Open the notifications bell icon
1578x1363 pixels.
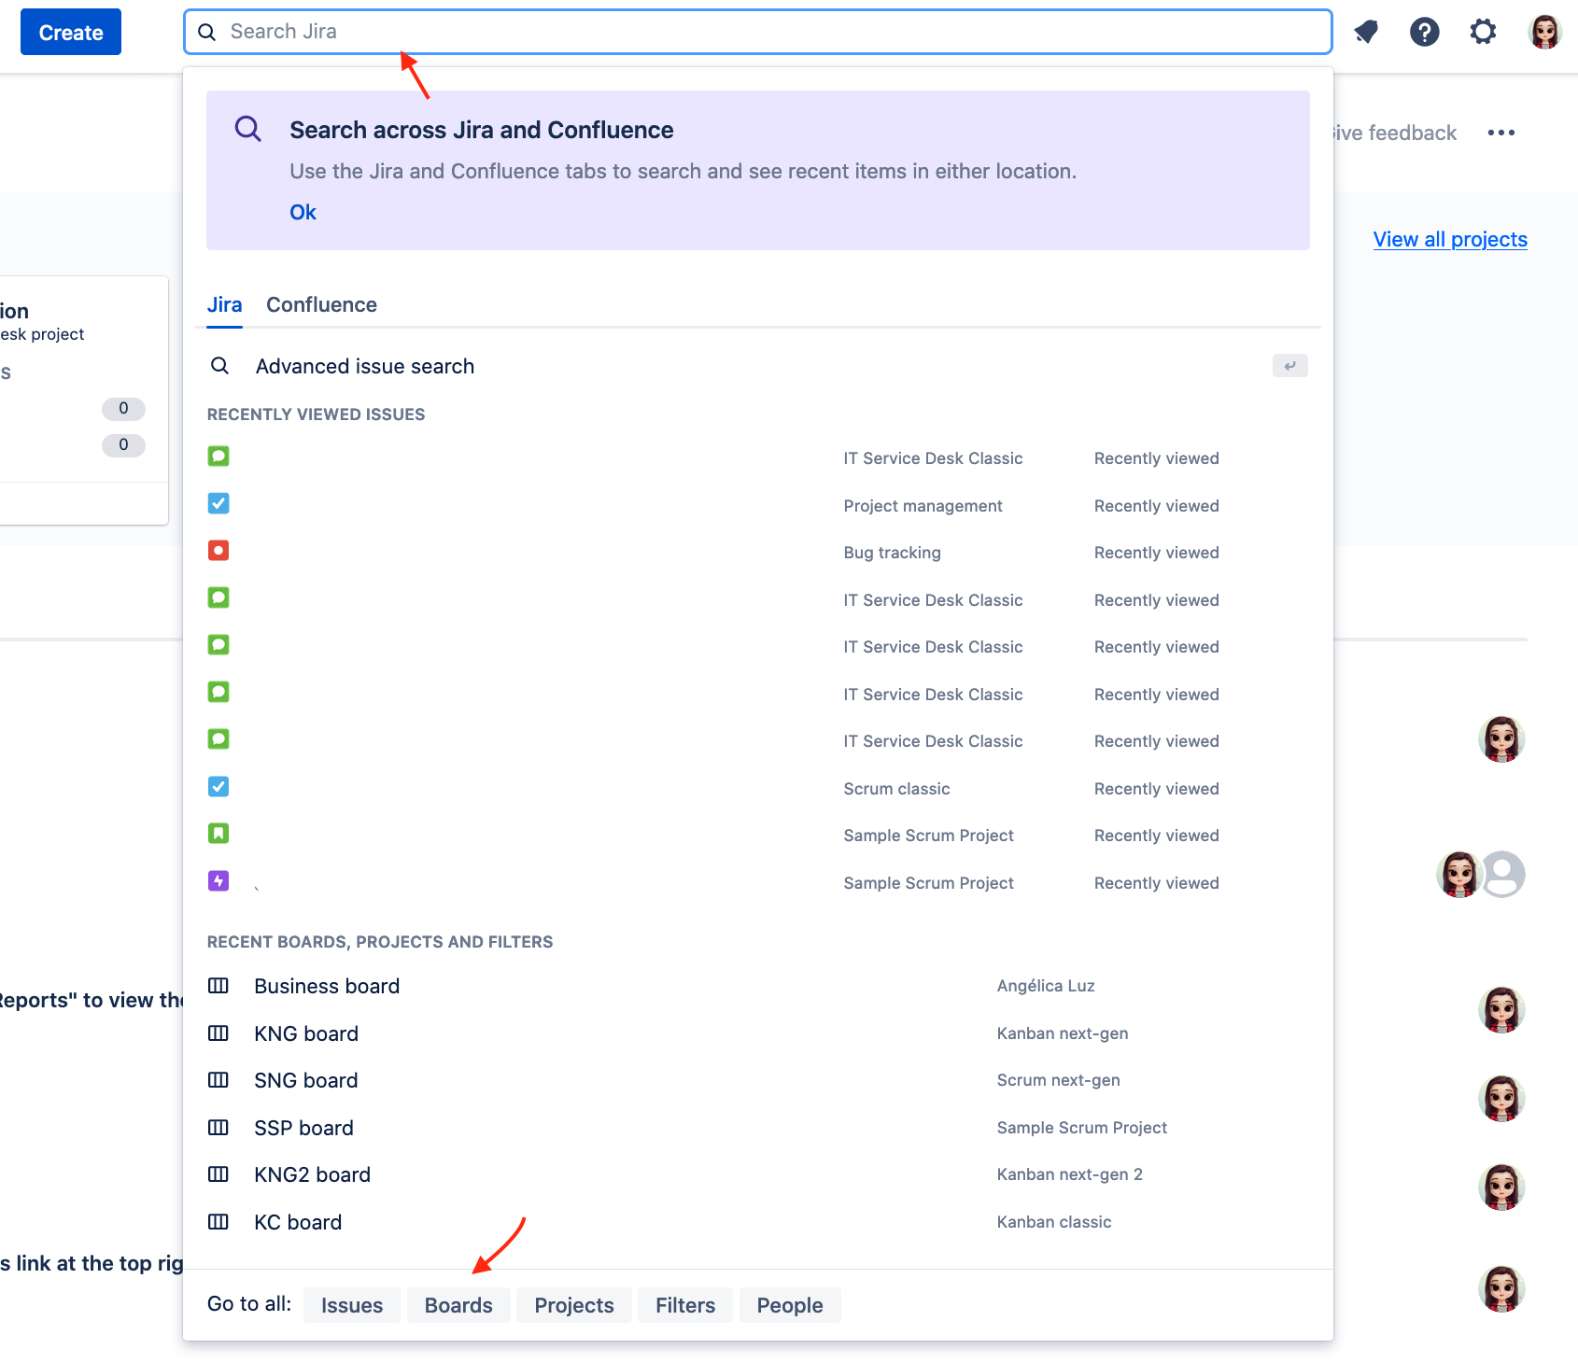tap(1366, 31)
